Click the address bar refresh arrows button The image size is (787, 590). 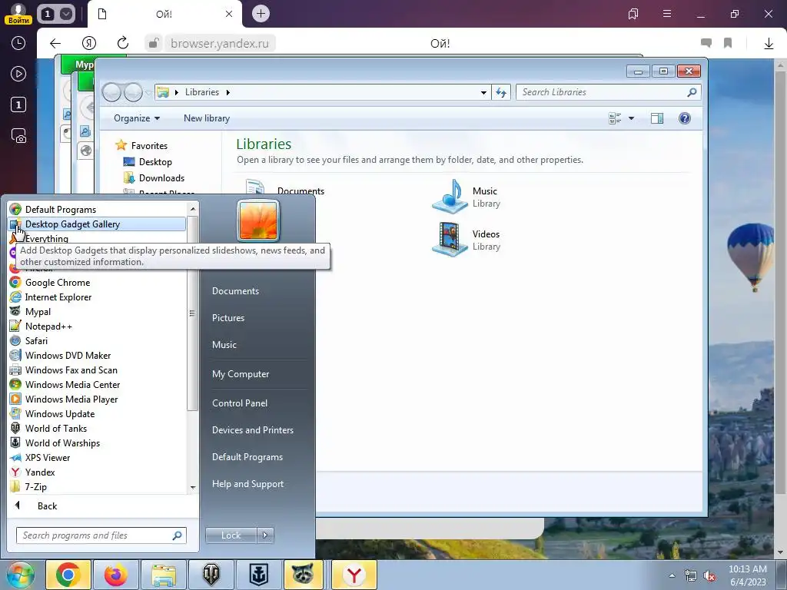coord(501,92)
